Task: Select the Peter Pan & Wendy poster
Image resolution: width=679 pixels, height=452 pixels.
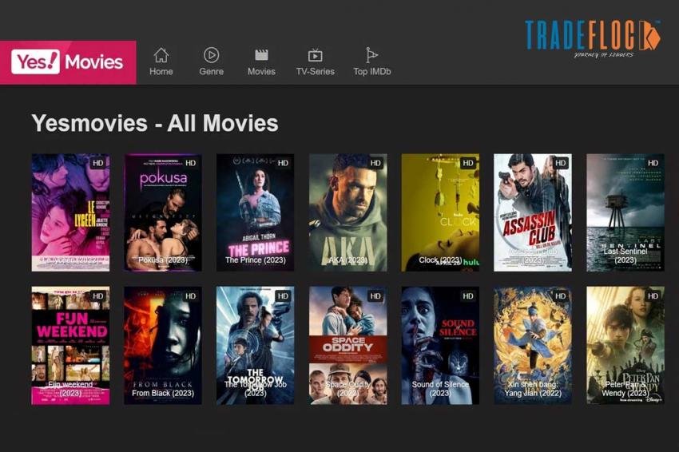Action: (x=625, y=346)
